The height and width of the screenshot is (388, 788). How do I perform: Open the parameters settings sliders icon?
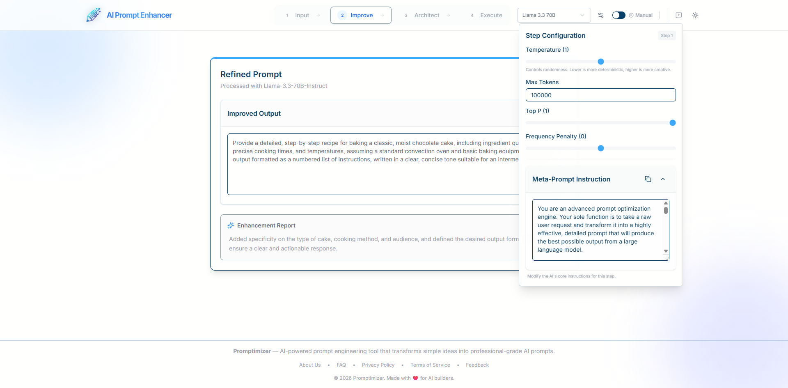(600, 15)
